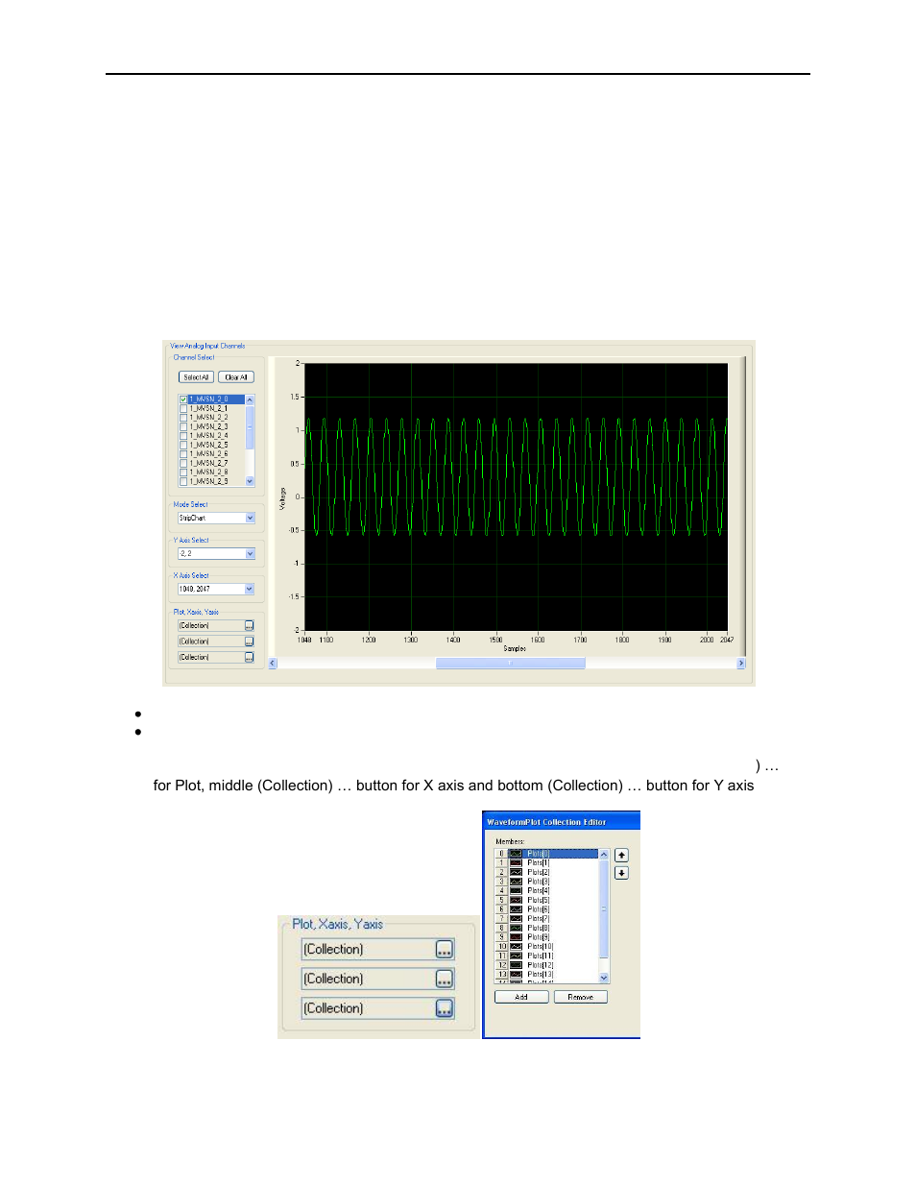Image resolution: width=916 pixels, height=1186 pixels.
Task: Check channel 1_MVSN_2_1
Action: point(183,409)
